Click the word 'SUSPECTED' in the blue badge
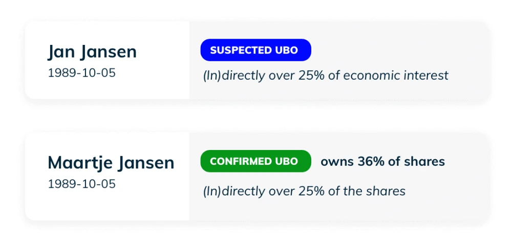512x250 pixels. (240, 50)
